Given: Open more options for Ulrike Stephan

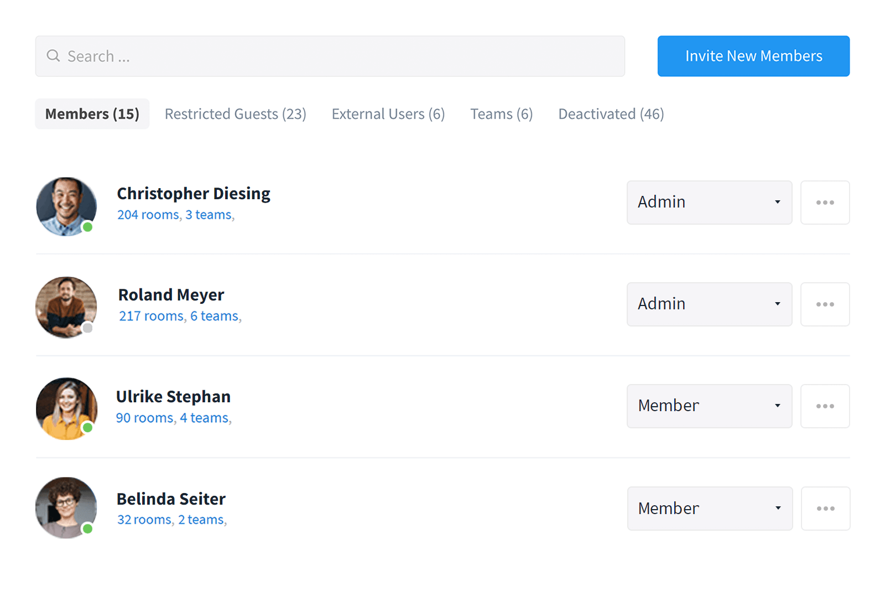Looking at the screenshot, I should (825, 406).
